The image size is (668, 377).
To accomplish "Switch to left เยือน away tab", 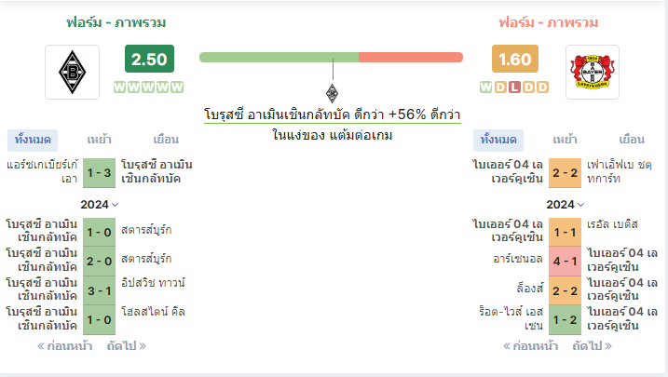I will tap(166, 140).
